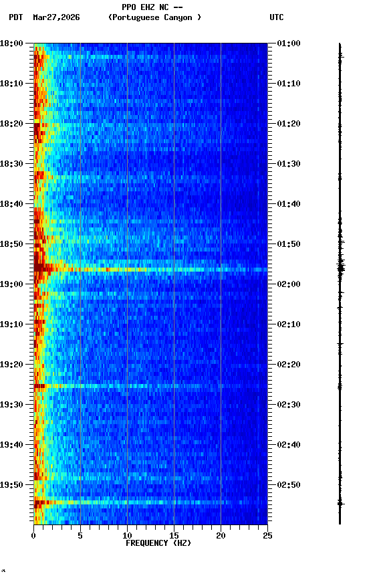Click the 10 Hz frequency axis label
This screenshot has width=369, height=578.
(x=127, y=536)
